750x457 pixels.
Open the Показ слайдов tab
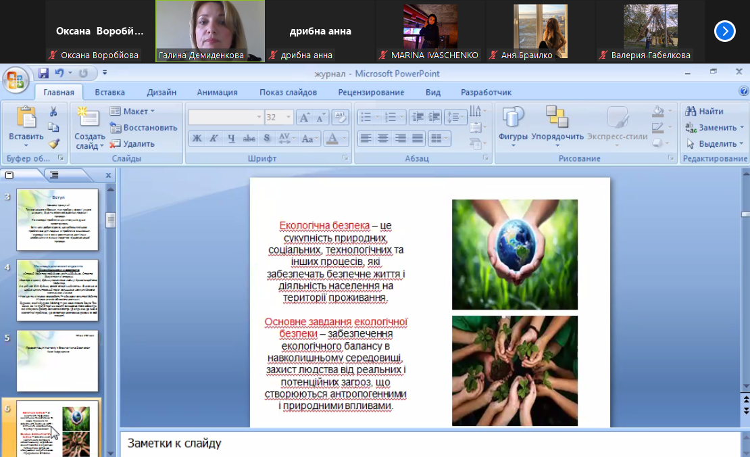[x=288, y=93]
